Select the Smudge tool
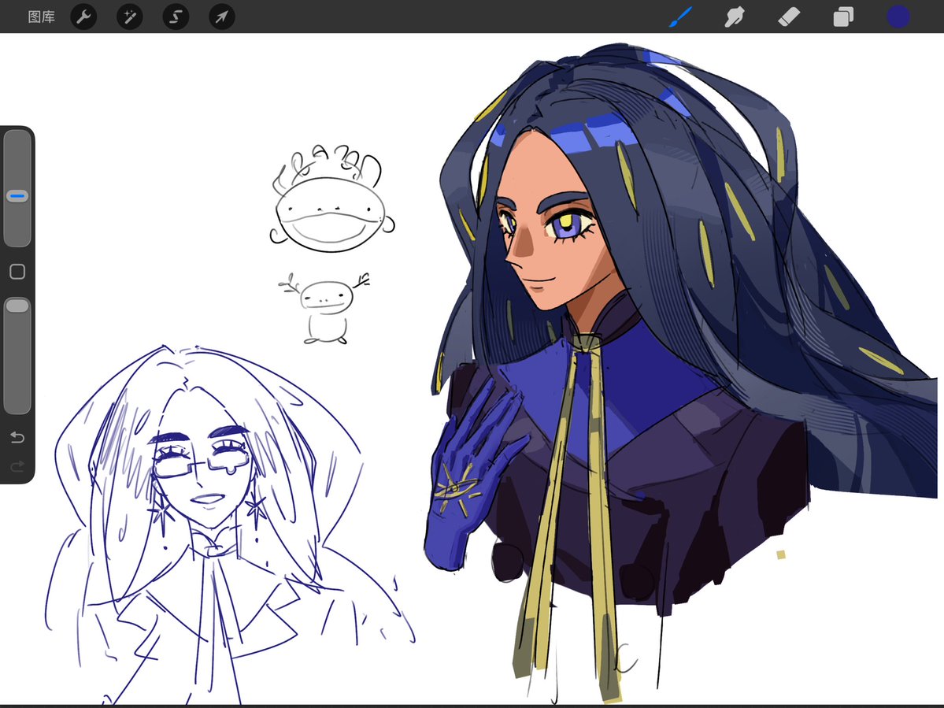Screen dimensions: 944x708 pyautogui.click(x=735, y=17)
